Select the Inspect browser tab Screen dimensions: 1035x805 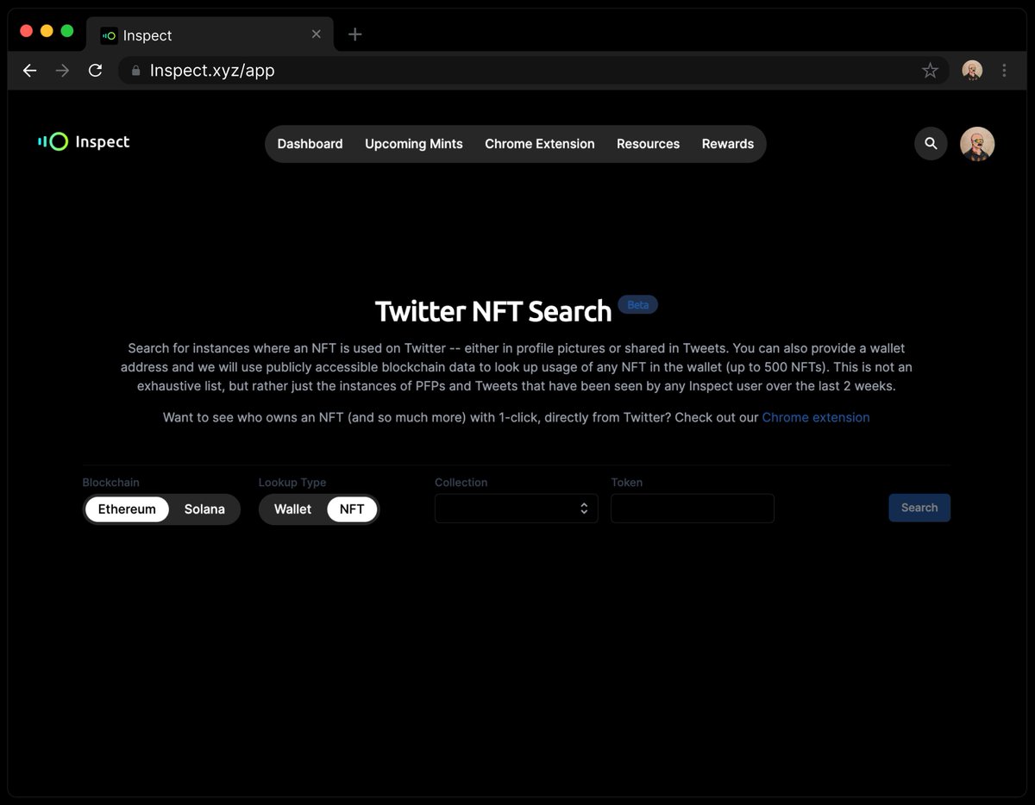[x=211, y=35]
